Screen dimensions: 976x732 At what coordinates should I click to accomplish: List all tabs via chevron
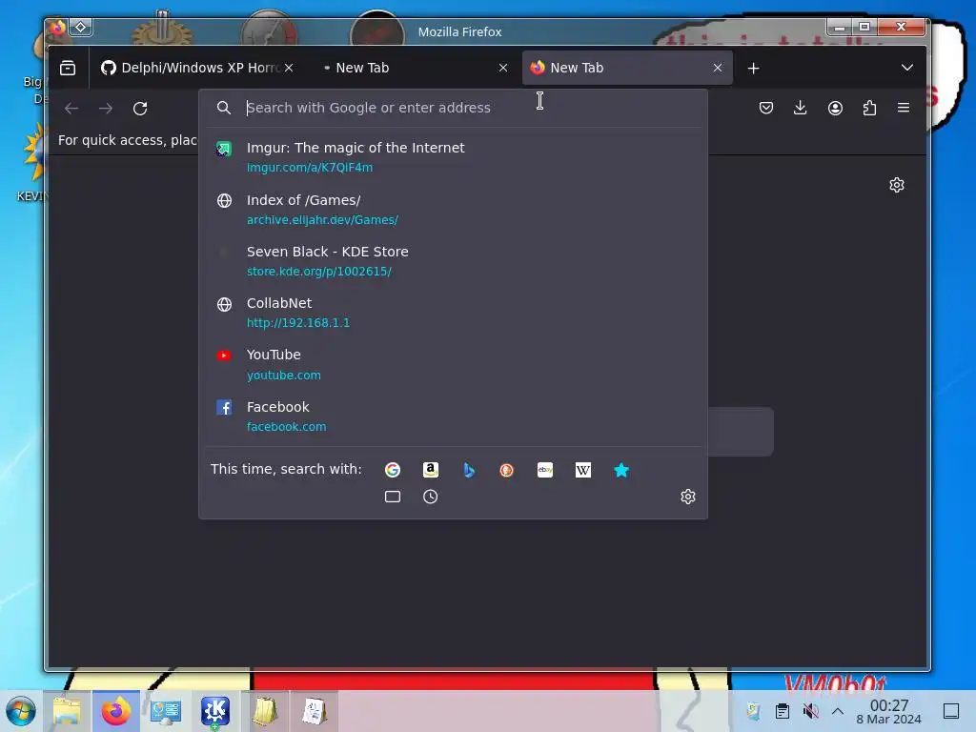pos(907,68)
